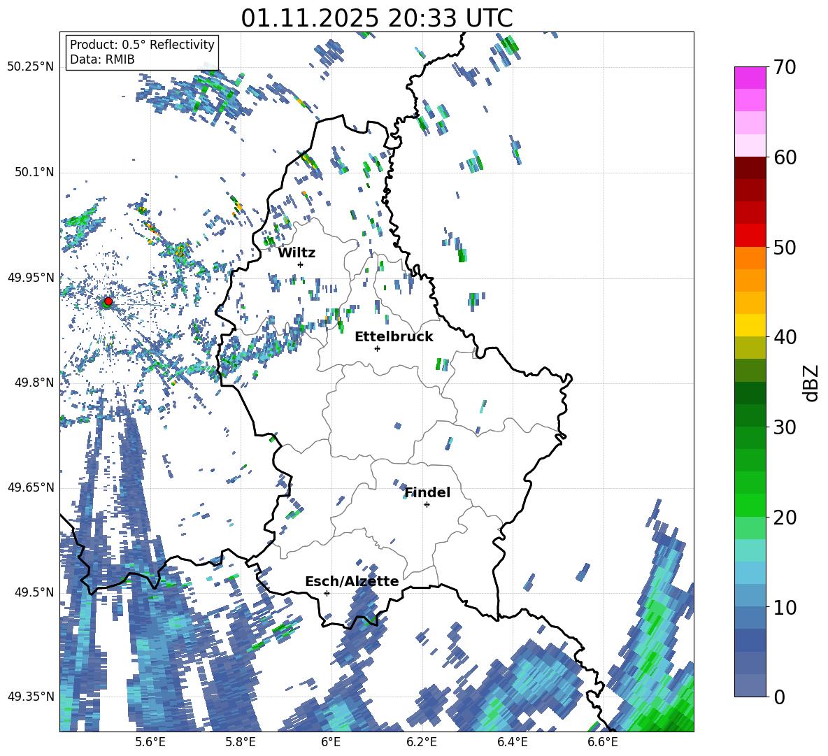
Task: Click the colorbar value 70
Action: (x=785, y=67)
